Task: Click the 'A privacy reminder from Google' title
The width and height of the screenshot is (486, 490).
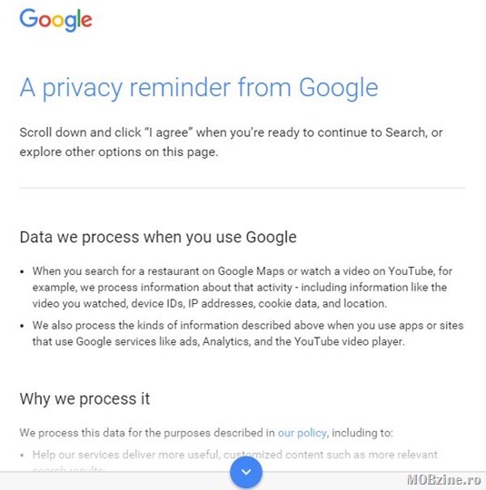Action: (199, 88)
